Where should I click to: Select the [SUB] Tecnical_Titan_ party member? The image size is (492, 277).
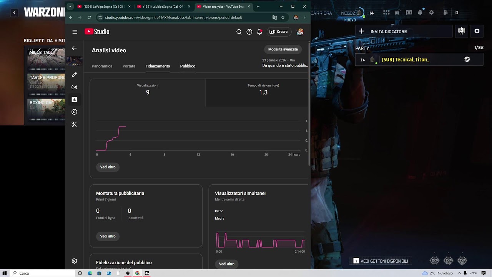419,60
